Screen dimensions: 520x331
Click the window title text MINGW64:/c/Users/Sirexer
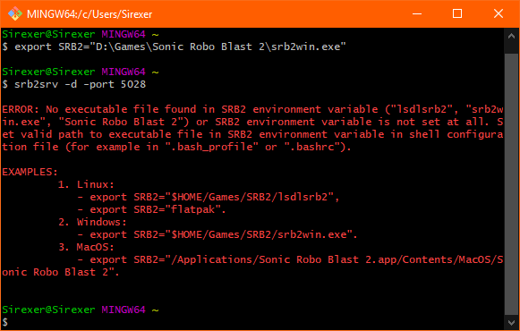point(90,14)
